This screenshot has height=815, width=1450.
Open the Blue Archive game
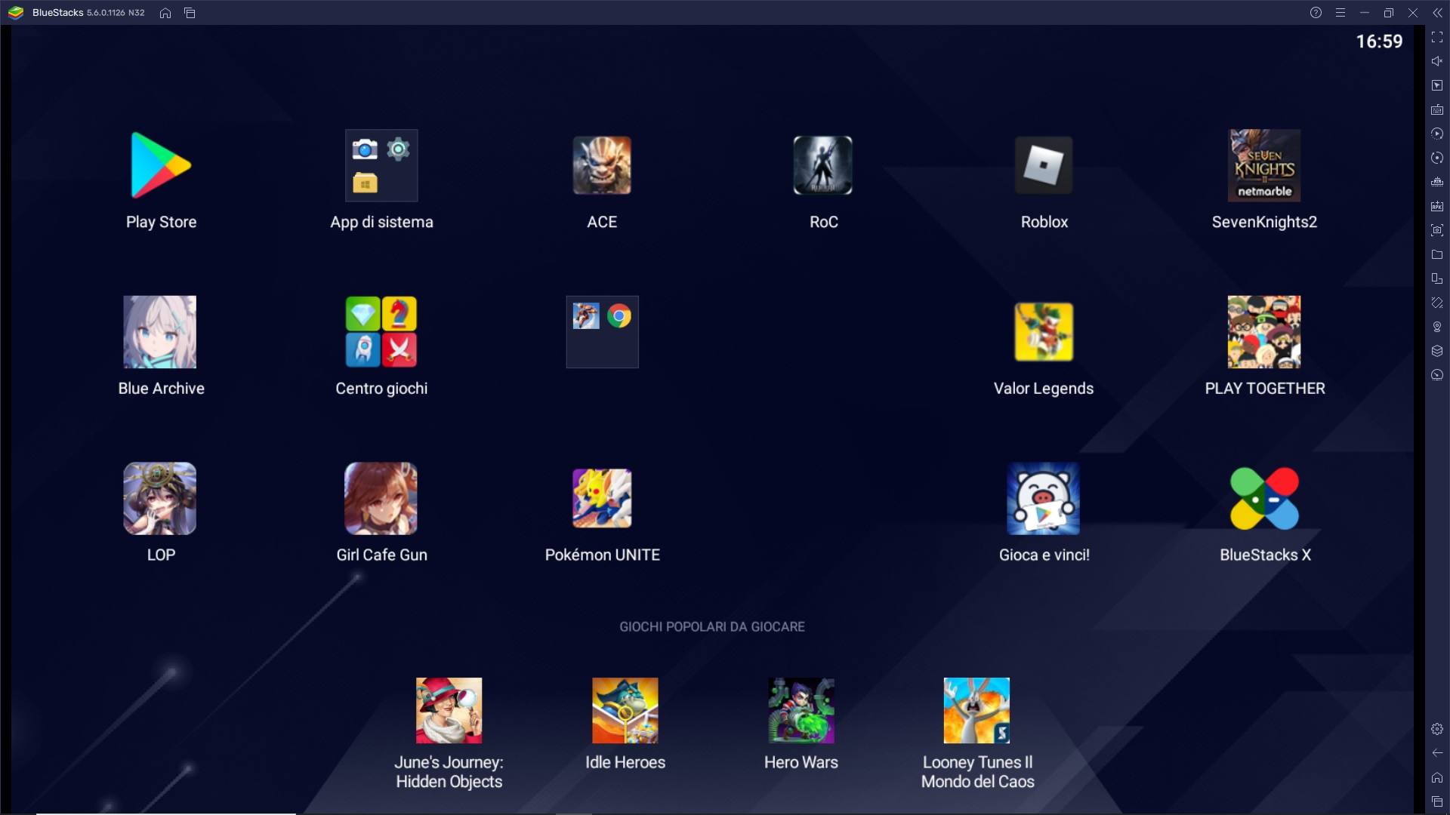160,332
